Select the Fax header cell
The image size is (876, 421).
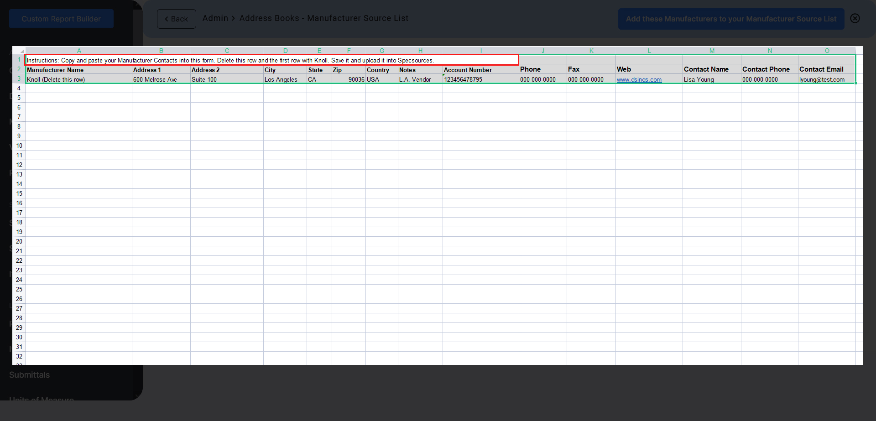pyautogui.click(x=591, y=69)
